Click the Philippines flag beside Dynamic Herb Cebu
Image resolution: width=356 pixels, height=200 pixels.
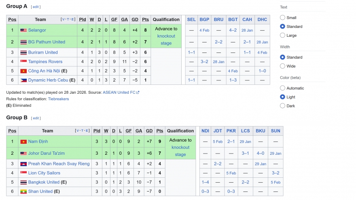coord(23,80)
